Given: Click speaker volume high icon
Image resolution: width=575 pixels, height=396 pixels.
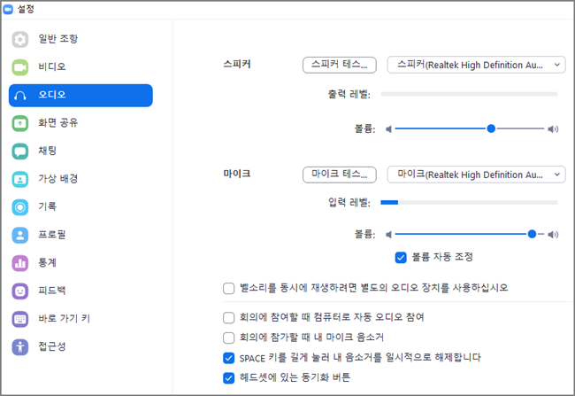Looking at the screenshot, I should 553,129.
